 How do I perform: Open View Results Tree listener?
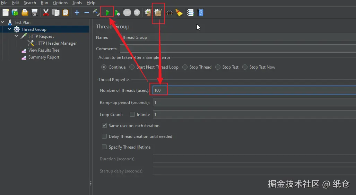(44, 50)
